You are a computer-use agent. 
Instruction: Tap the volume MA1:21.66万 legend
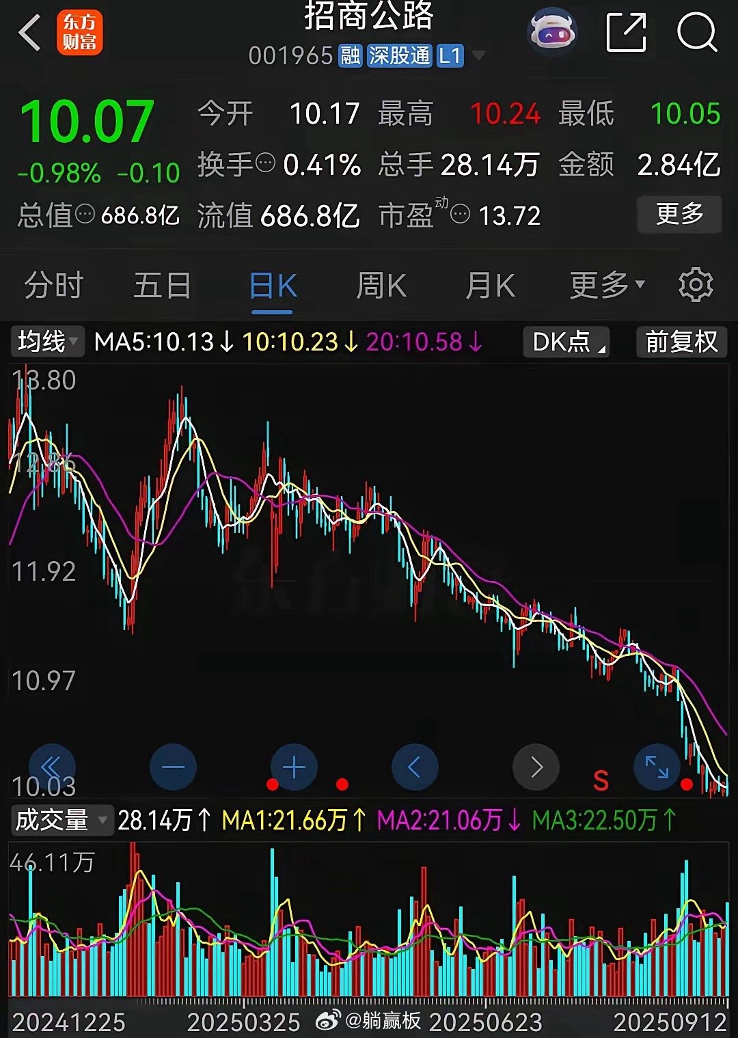[294, 820]
